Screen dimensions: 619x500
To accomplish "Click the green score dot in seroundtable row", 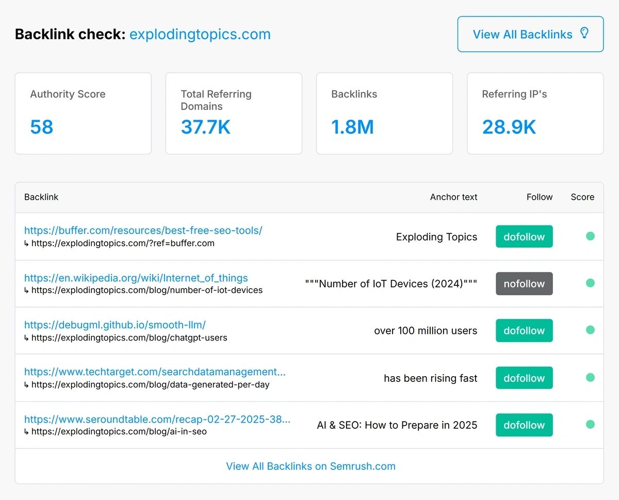I will click(x=590, y=424).
